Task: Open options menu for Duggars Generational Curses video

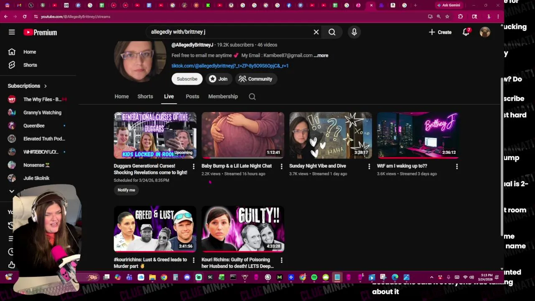Action: click(x=194, y=166)
